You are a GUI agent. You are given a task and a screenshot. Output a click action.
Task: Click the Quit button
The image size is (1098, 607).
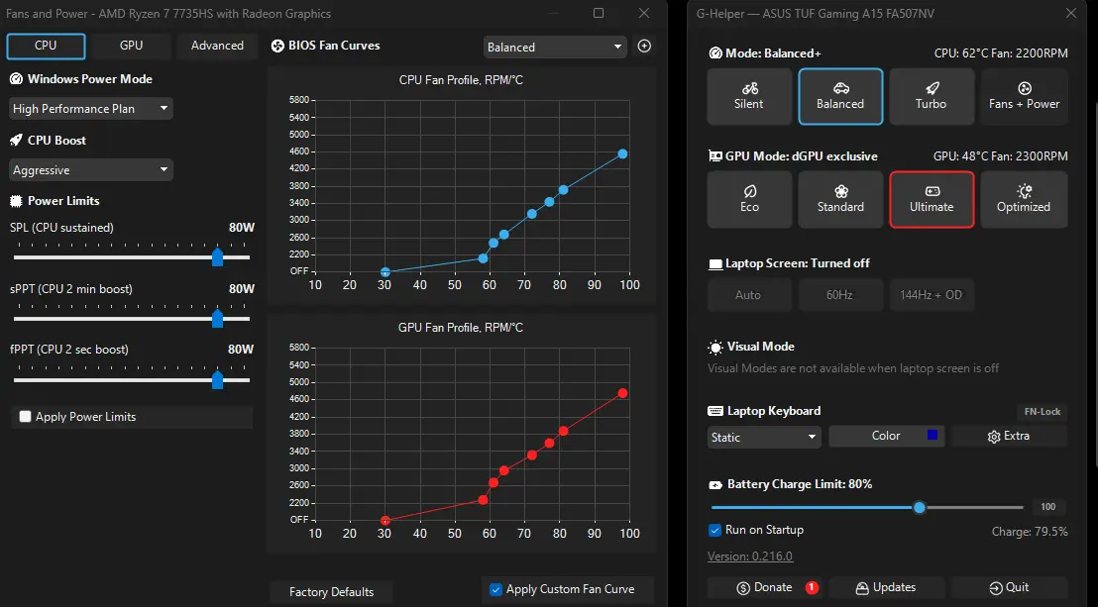point(1009,587)
